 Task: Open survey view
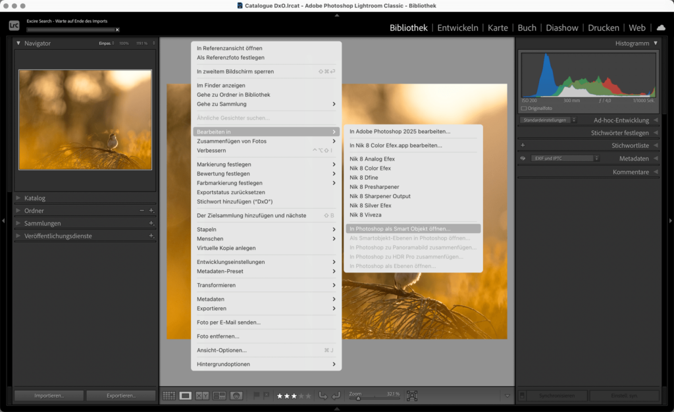[219, 396]
